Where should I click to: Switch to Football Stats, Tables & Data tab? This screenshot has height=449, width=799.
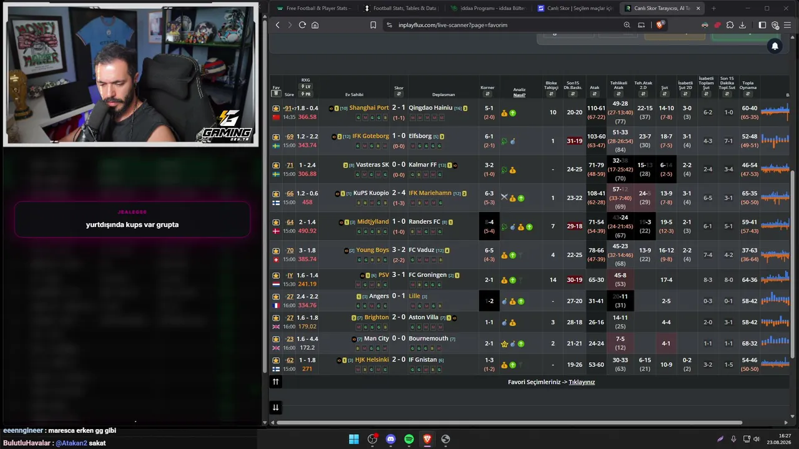click(x=399, y=8)
